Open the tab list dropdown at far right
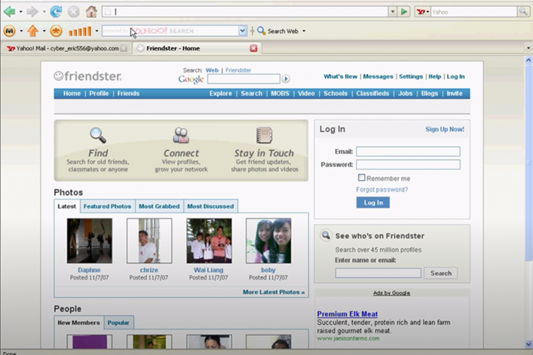Image resolution: width=533 pixels, height=355 pixels. 529,48
